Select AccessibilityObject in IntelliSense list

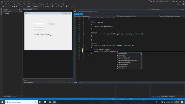[x=129, y=59]
